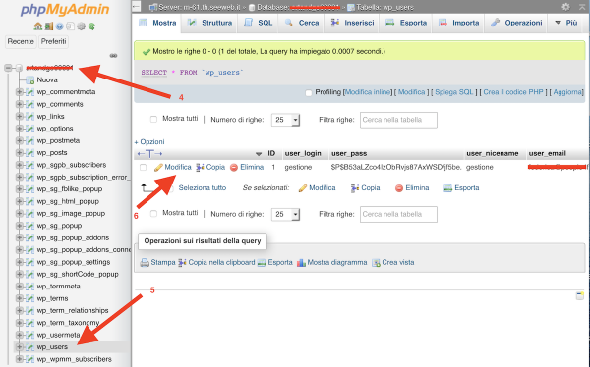Open the wp_wpmm_subscribers table
590x367 pixels.
click(x=74, y=359)
